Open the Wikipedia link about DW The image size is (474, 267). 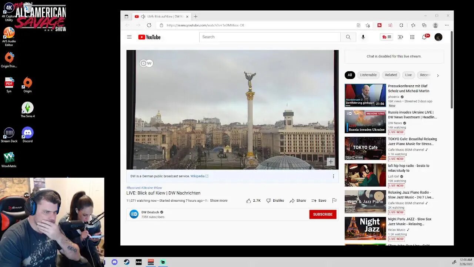click(199, 176)
